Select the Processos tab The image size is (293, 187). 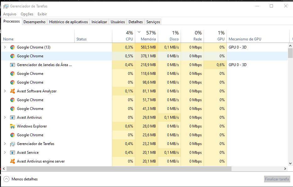12,21
